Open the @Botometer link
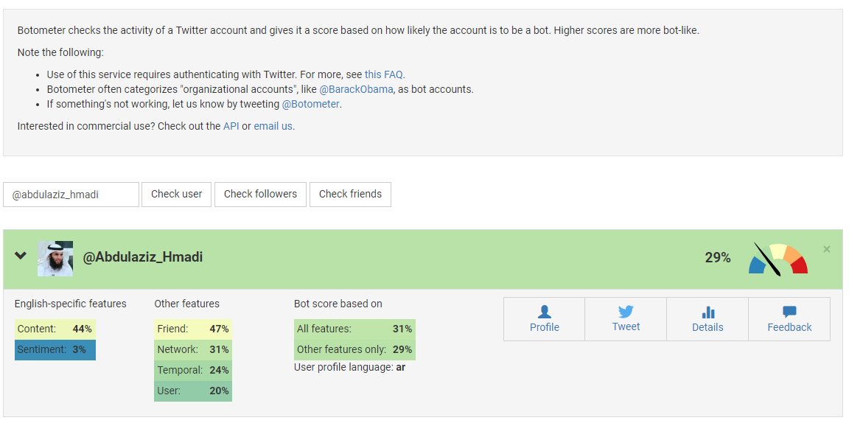Viewport: 849px width, 423px height. (310, 104)
